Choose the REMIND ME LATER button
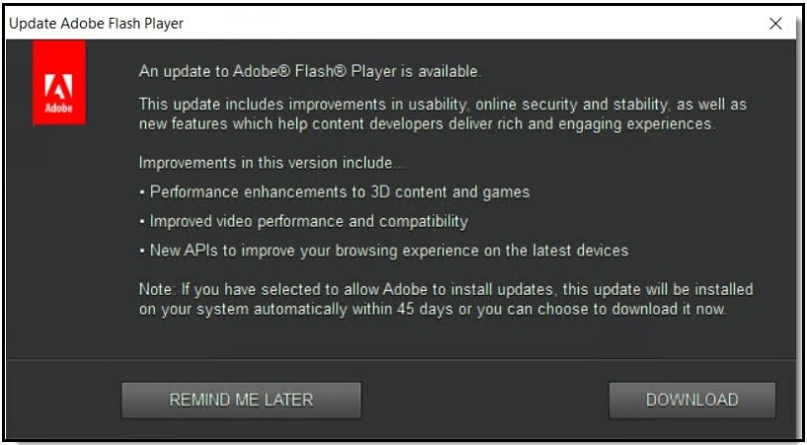807x445 pixels. click(241, 400)
